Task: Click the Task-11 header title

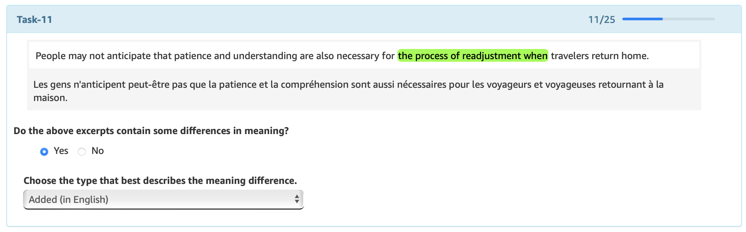Action: click(x=34, y=19)
